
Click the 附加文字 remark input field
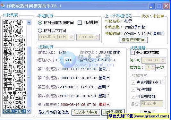pos(152,104)
